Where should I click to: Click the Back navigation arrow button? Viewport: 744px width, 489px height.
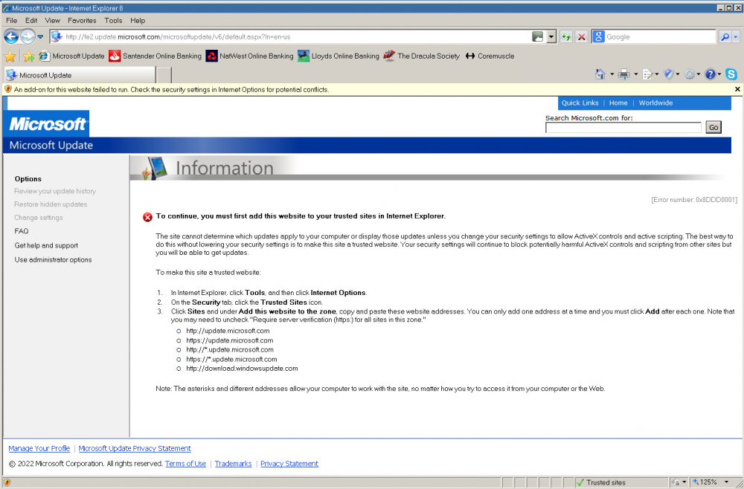click(12, 36)
